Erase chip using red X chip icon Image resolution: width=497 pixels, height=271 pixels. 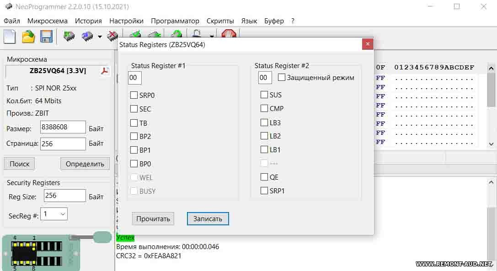click(112, 36)
